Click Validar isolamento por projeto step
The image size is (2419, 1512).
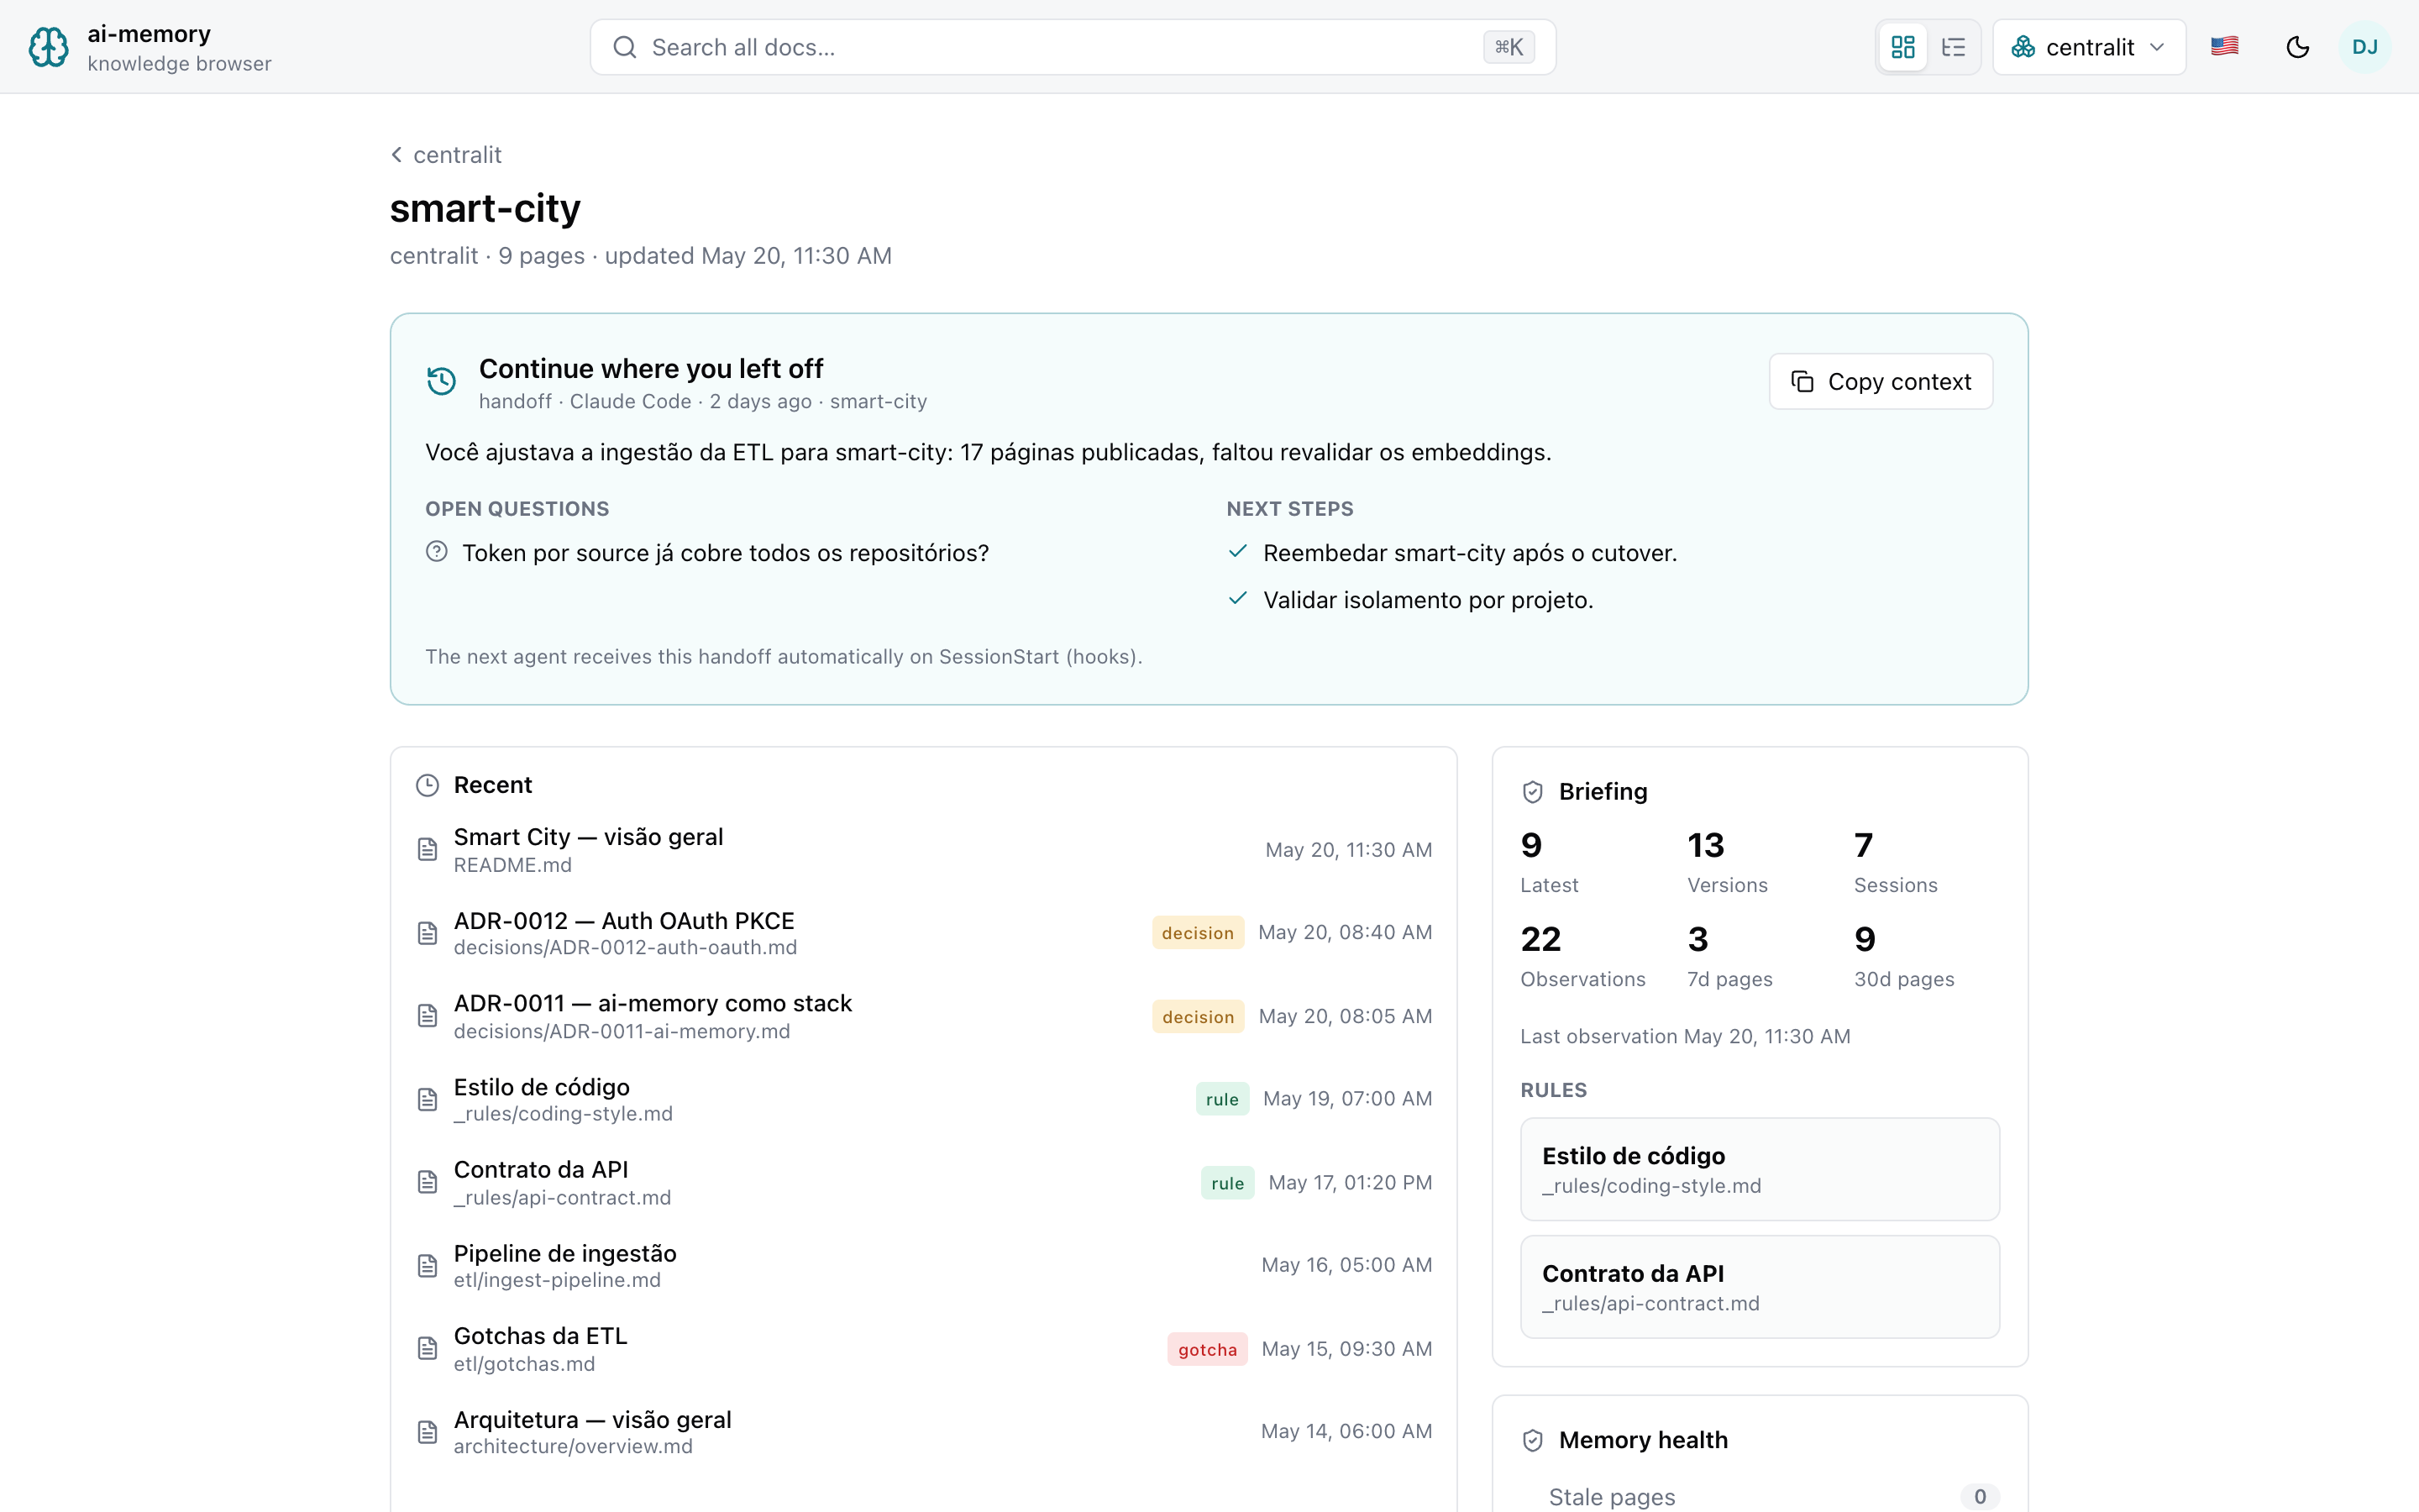pos(1427,600)
